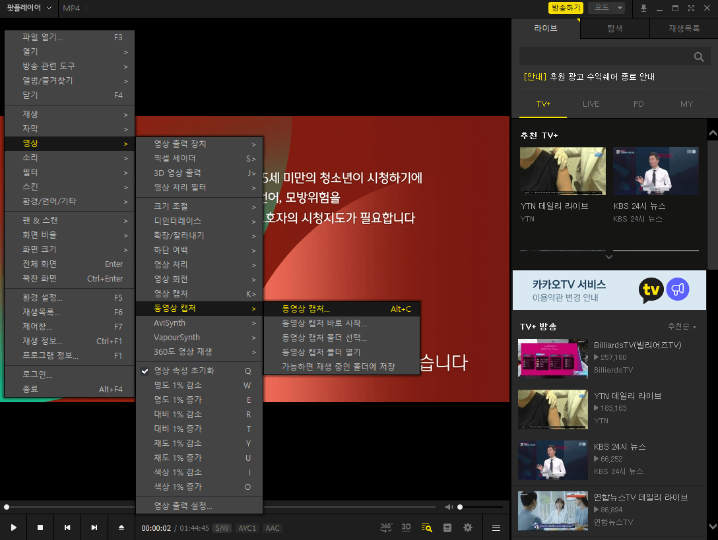This screenshot has height=540, width=718.
Task: Expand the 재생 submenu
Action: (x=69, y=115)
